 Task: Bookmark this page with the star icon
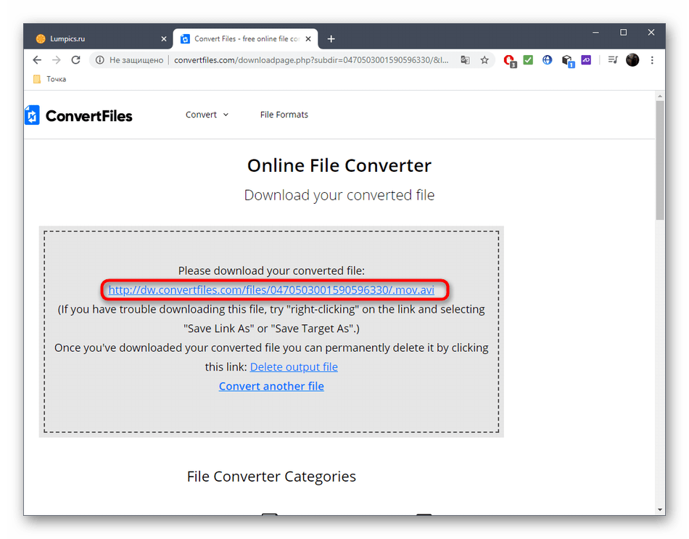[x=484, y=60]
